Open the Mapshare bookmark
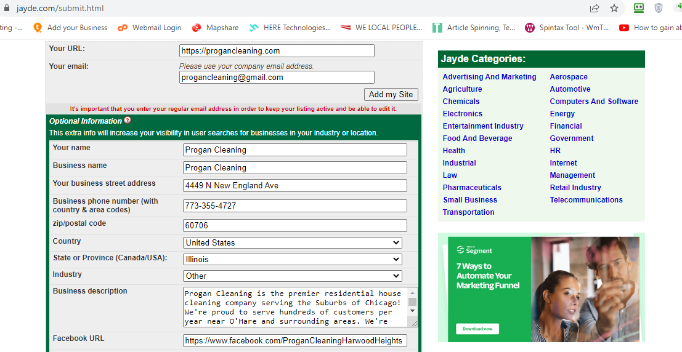The height and width of the screenshot is (352, 682). point(215,27)
